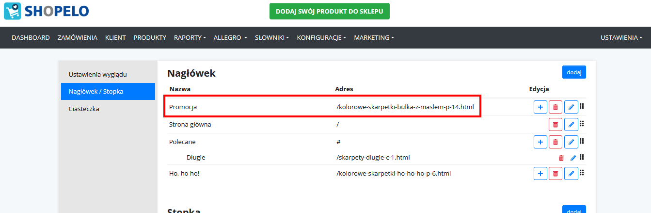
Task: Click dodaj button for Nagłówek section
Action: (x=574, y=72)
